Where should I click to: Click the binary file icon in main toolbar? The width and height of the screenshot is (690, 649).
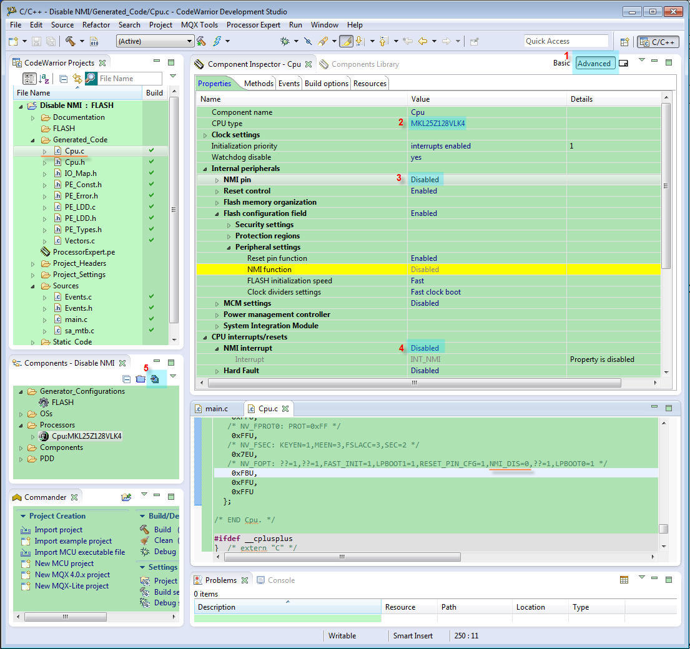point(94,41)
